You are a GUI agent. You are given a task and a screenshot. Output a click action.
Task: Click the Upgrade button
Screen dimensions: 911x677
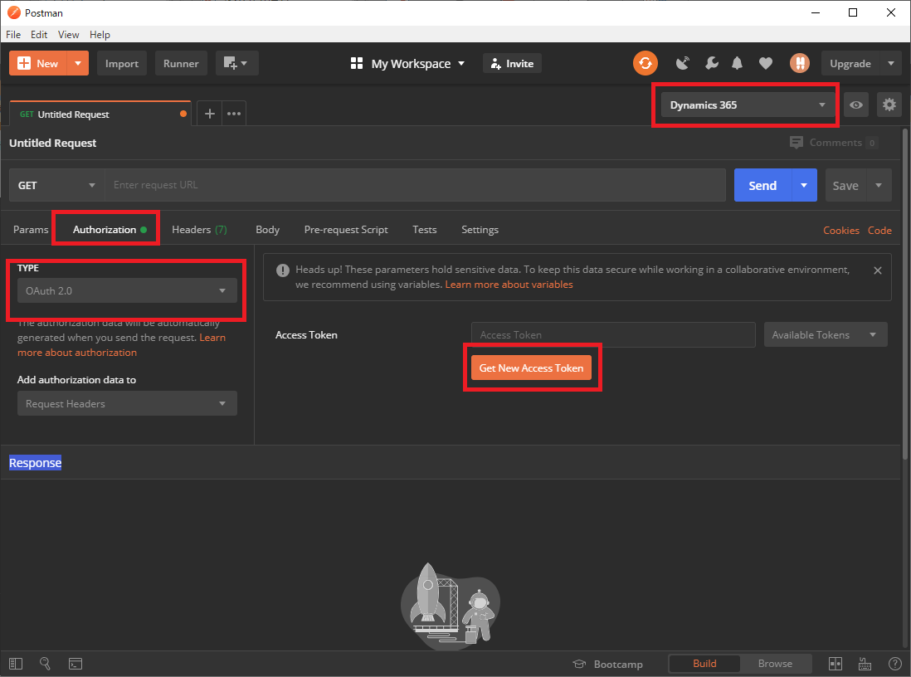point(850,63)
